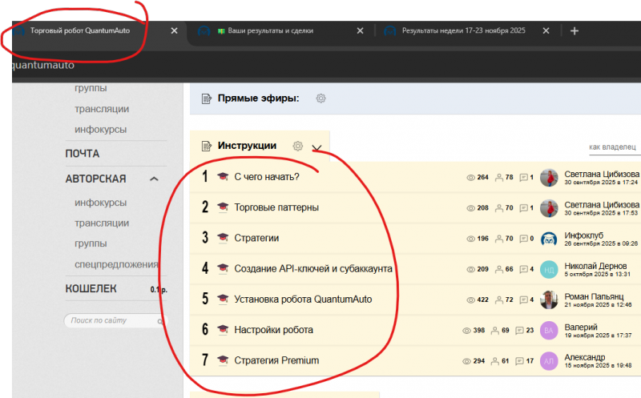Screen dimensions: 641x398
Task: Click author name 'Александр'
Action: point(585,357)
